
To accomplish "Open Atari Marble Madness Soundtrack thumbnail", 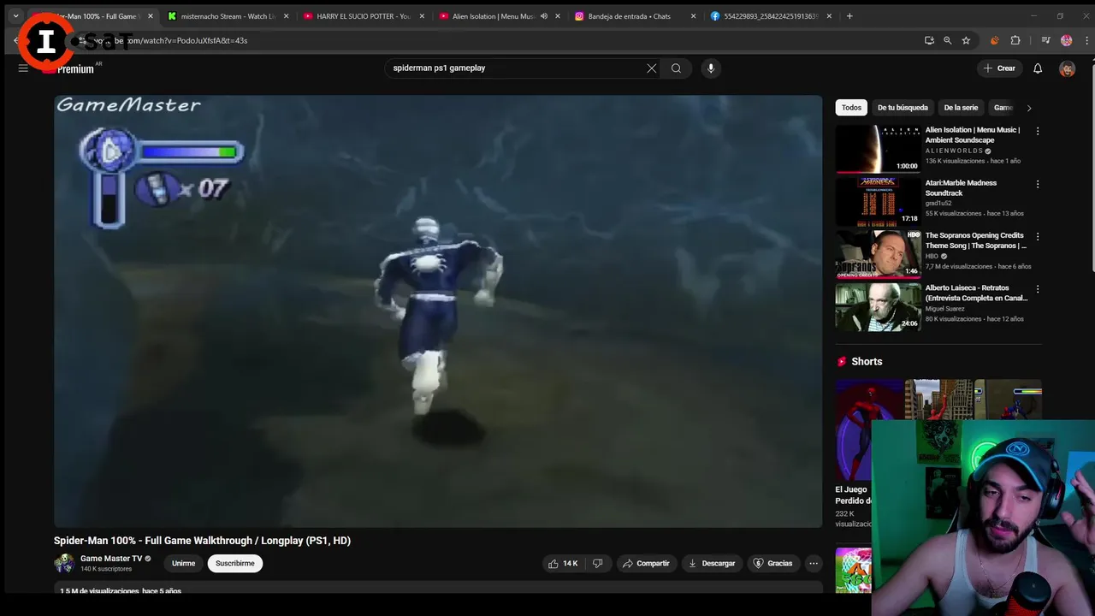I will pos(878,202).
